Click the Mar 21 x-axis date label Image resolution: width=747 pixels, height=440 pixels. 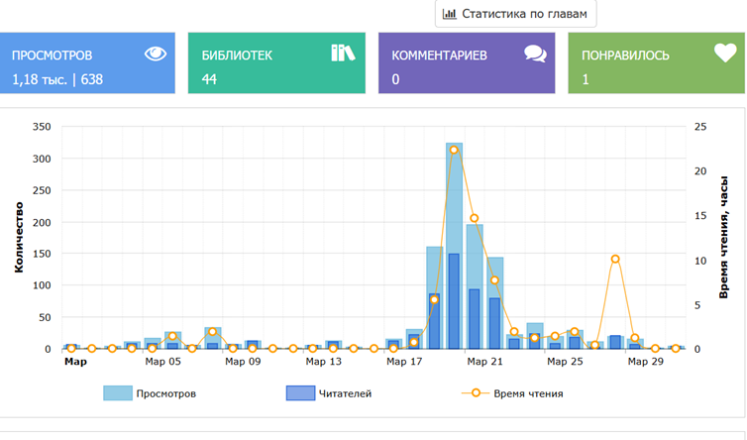[484, 362]
